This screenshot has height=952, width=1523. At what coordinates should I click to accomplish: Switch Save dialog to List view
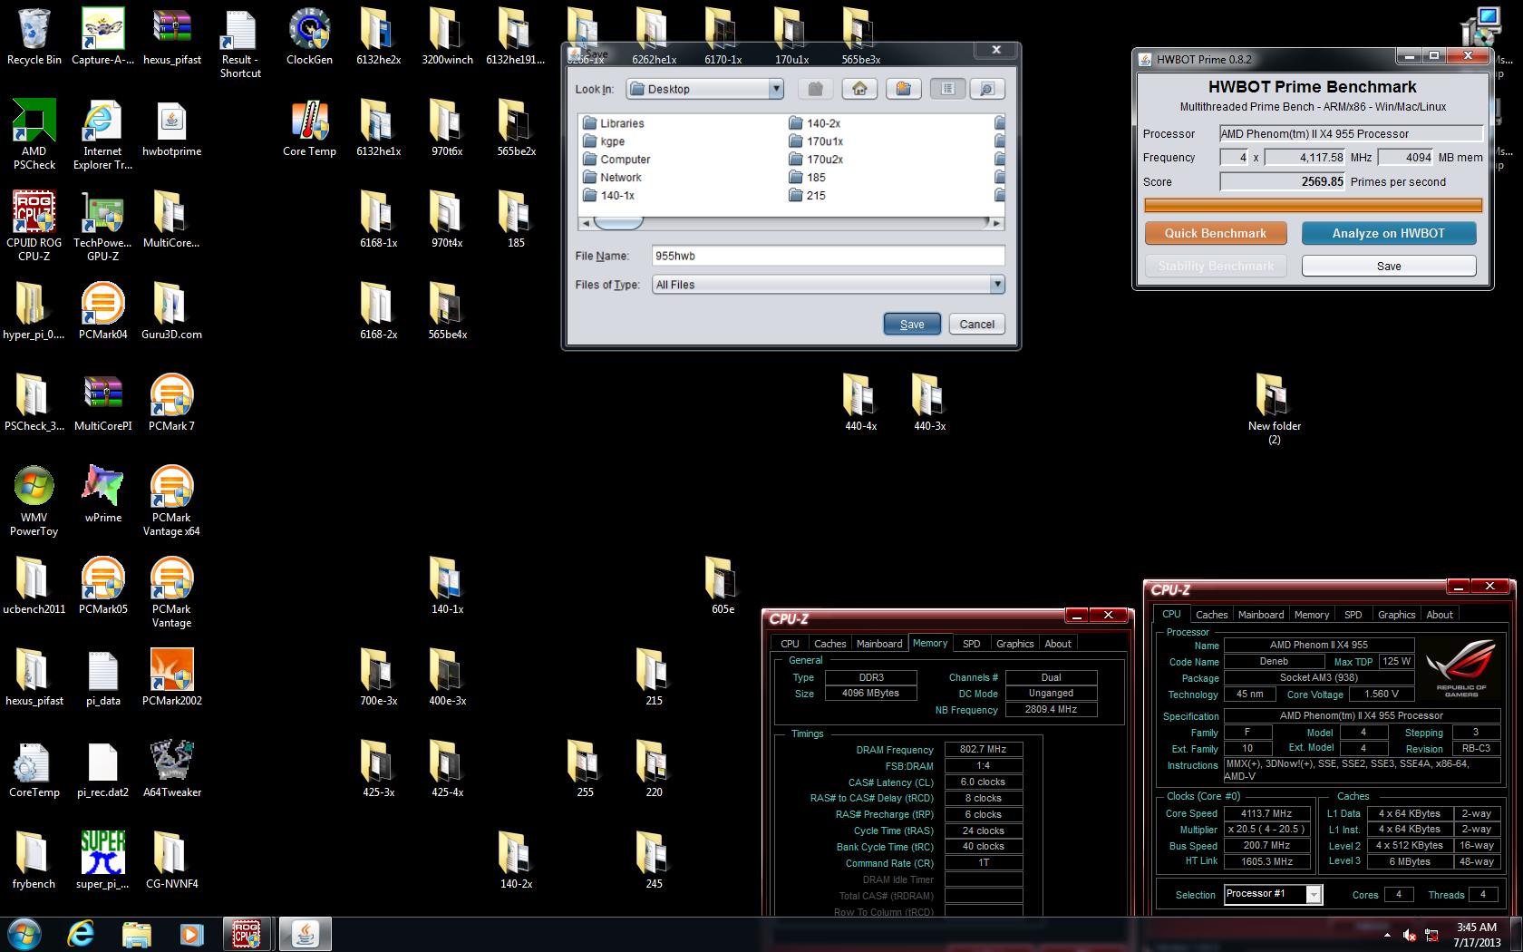pyautogui.click(x=947, y=89)
